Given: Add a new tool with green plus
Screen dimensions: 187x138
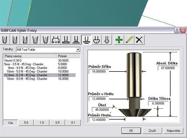Looking at the screenshot, I should pos(119,40).
